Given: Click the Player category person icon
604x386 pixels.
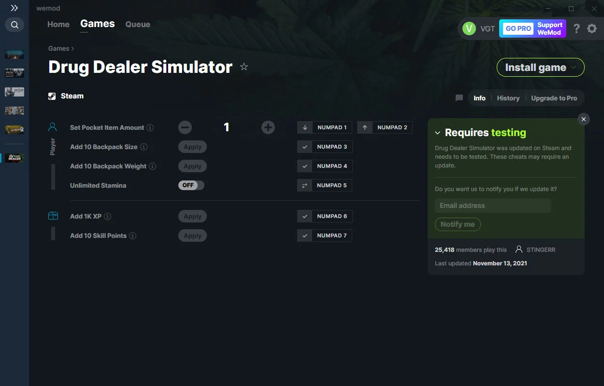Looking at the screenshot, I should tap(53, 127).
